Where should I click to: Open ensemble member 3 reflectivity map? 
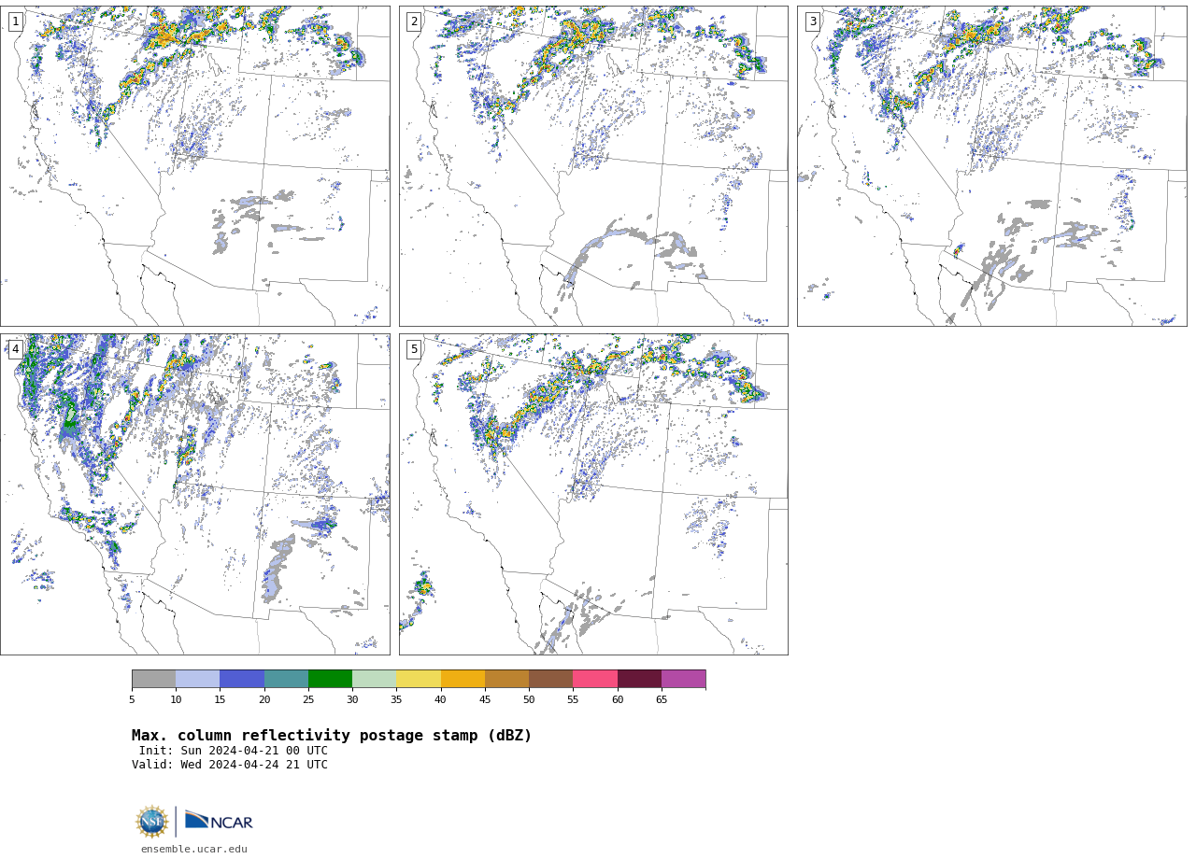coord(991,166)
